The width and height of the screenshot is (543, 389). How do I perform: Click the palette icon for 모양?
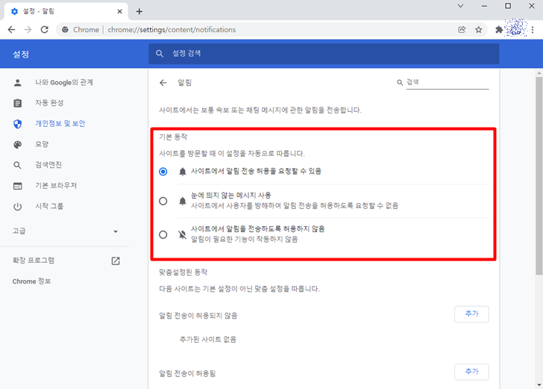[18, 144]
